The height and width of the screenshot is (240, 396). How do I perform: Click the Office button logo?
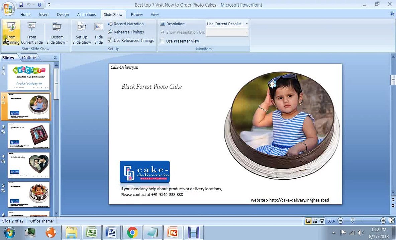click(x=8, y=9)
